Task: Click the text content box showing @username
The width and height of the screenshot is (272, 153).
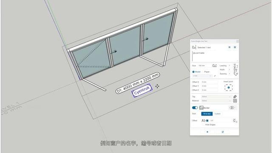Action: 215,56
